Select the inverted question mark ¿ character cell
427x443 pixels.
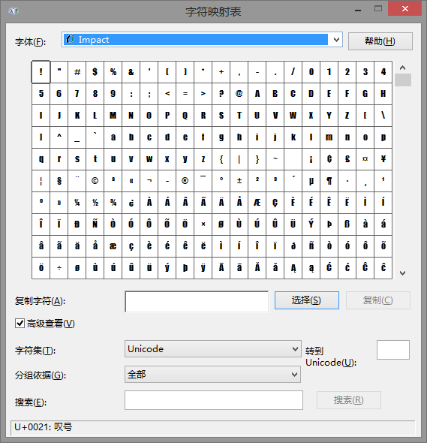pyautogui.click(x=131, y=202)
